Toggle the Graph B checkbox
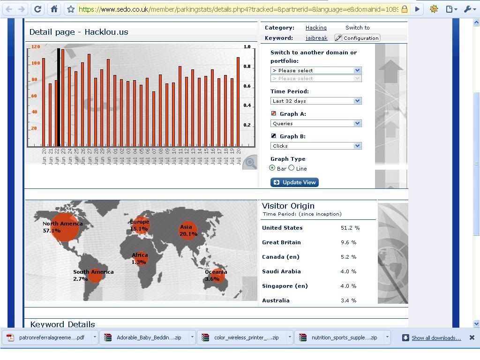The image size is (480, 360). (x=274, y=136)
